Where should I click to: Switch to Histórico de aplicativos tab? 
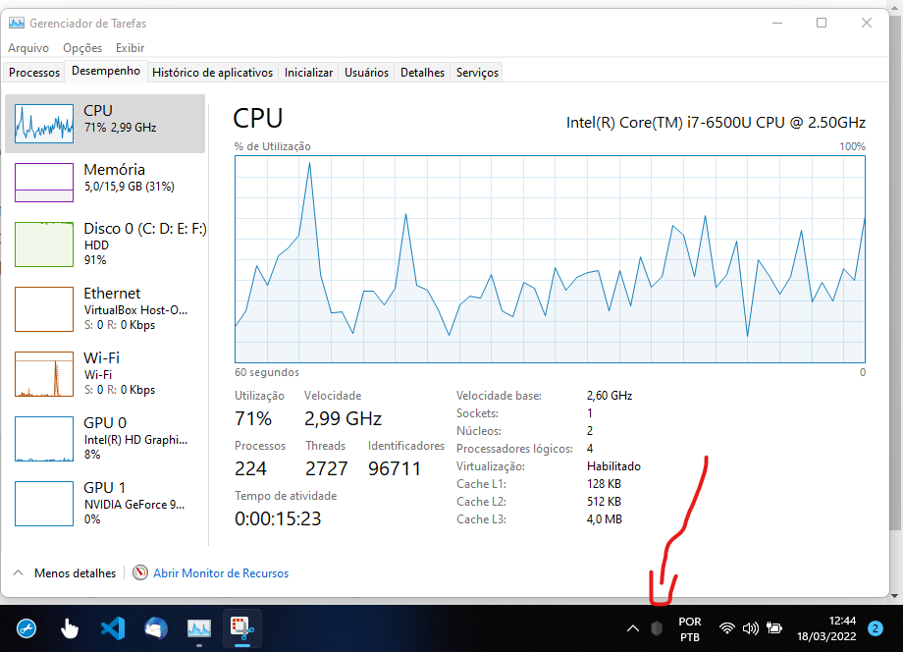coord(213,73)
